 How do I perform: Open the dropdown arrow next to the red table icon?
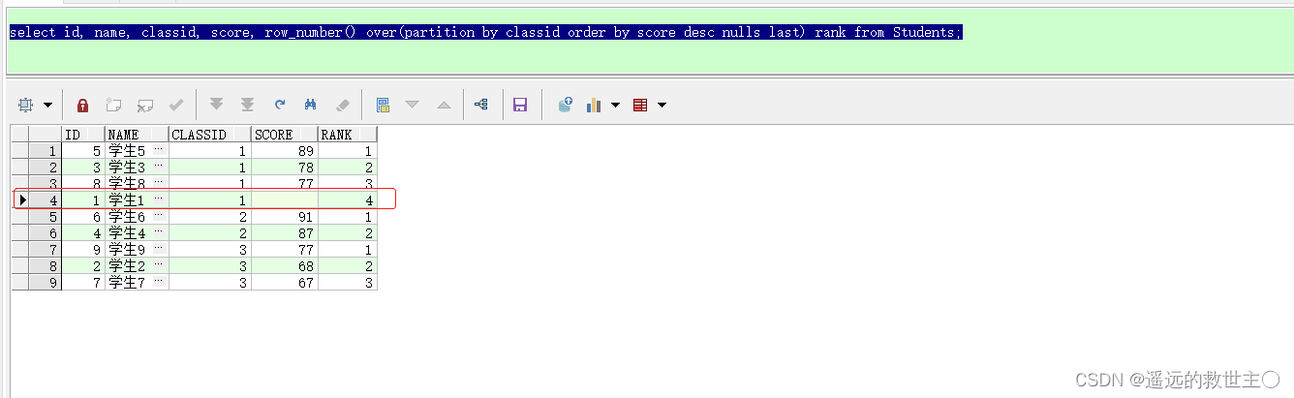coord(662,105)
